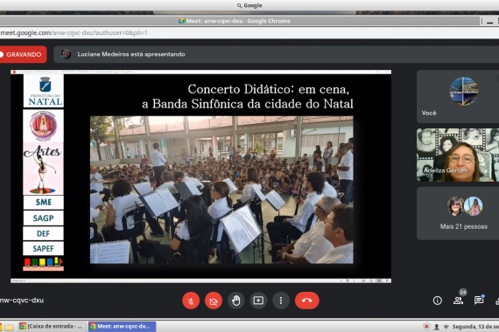Open file manager folder icon in taskbar

tap(10, 327)
